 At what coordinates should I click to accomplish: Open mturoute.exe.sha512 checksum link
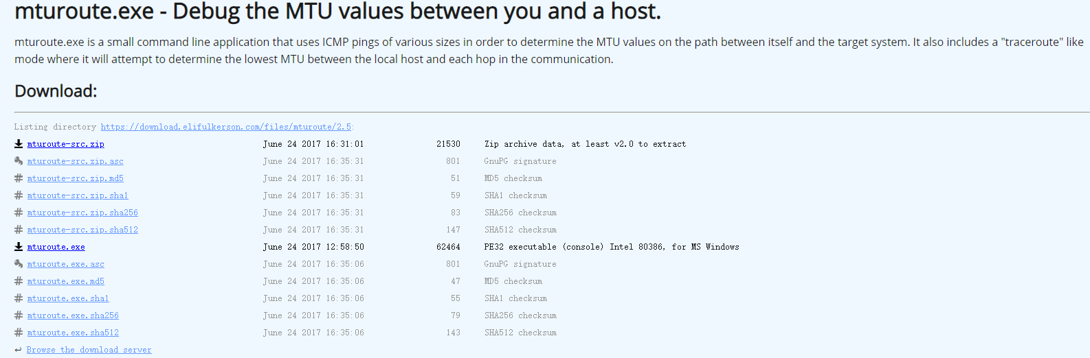click(x=73, y=333)
